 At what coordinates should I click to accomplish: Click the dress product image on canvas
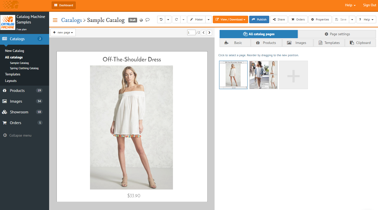(131, 127)
